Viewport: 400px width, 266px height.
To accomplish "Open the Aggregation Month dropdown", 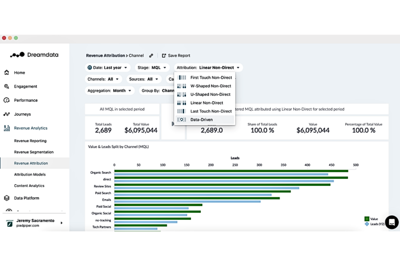I will coord(109,91).
